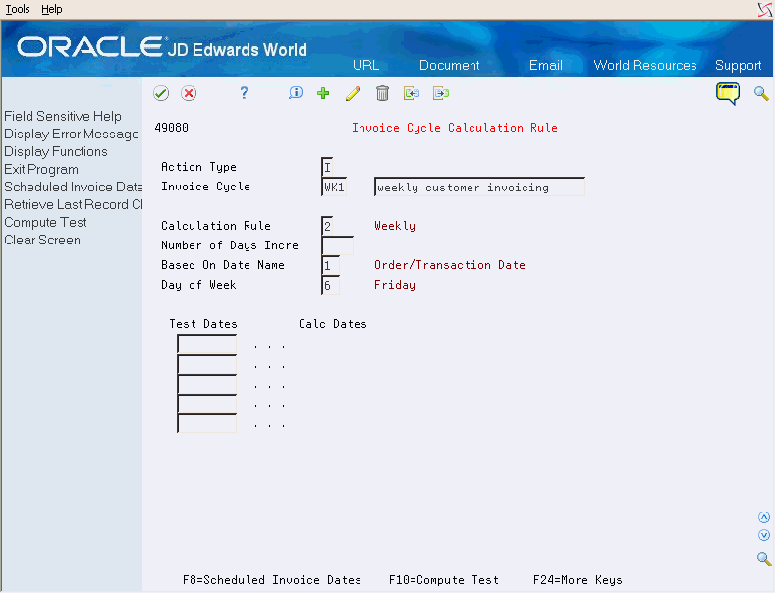Open help with the blue question mark

pos(244,93)
